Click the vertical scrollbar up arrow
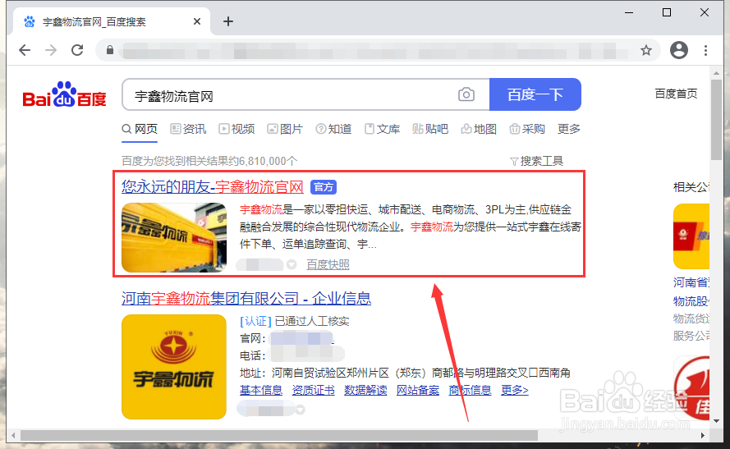Screen dimensions: 730x449 716,73
